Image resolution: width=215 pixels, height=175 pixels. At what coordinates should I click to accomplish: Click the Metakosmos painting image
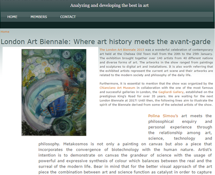pyautogui.click(x=54, y=92)
